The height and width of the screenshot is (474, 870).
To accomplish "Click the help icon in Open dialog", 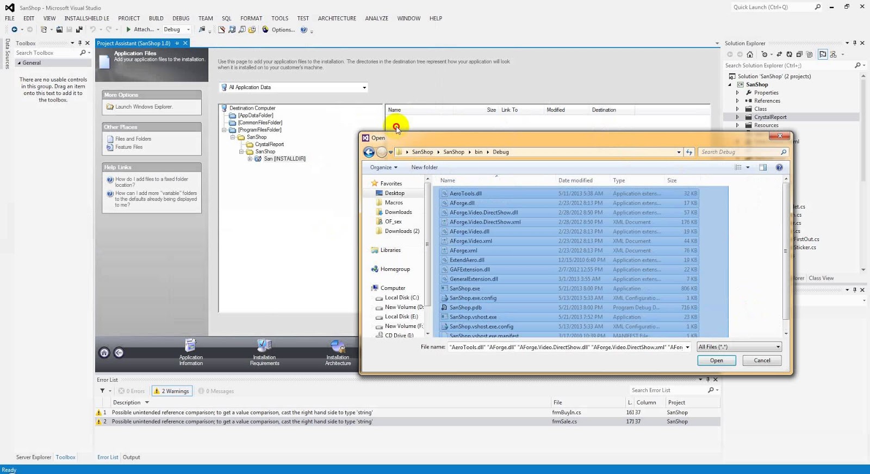I will tap(779, 167).
